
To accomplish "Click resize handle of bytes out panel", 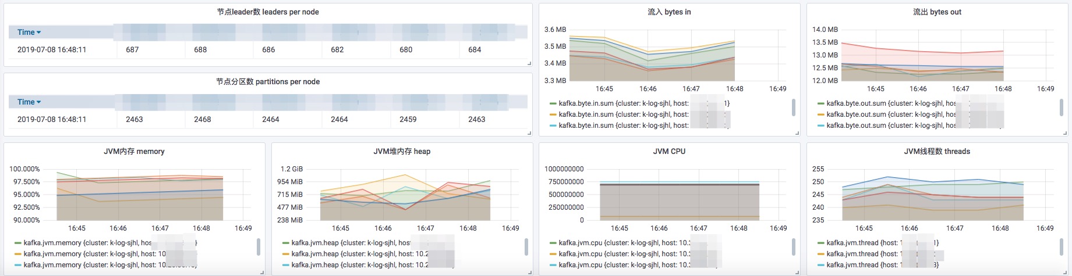I will [1064, 133].
